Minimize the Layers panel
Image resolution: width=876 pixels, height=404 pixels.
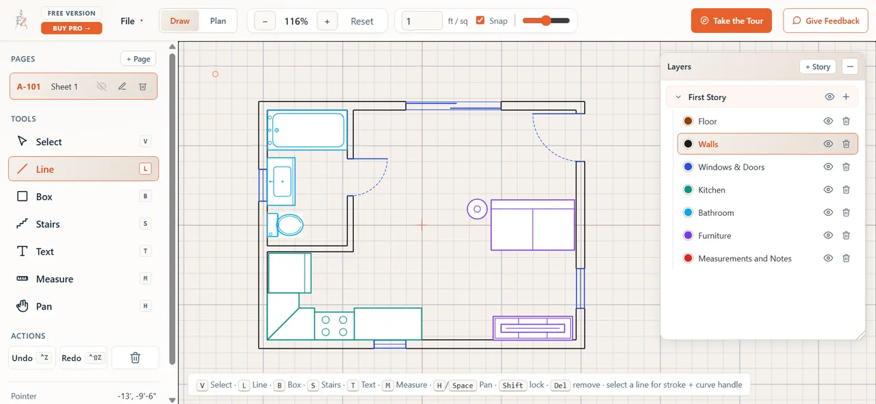850,66
